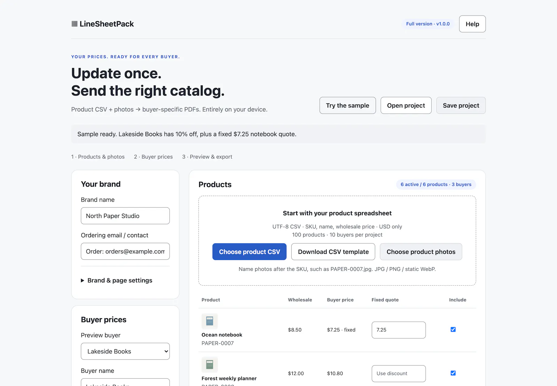This screenshot has height=386, width=557.
Task: Uncheck Include for Forest weekly planner
Action: click(x=453, y=373)
